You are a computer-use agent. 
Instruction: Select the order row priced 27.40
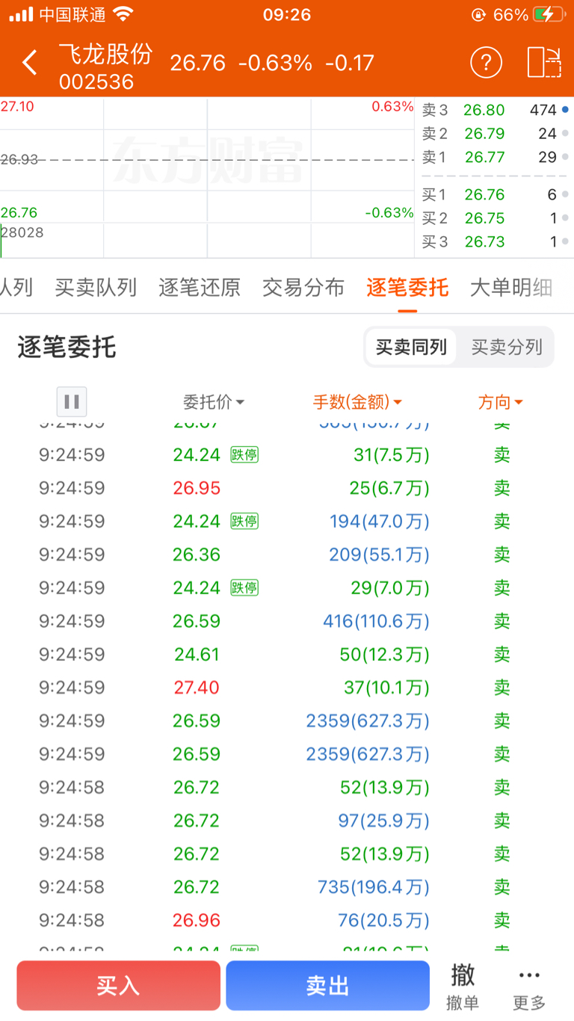click(x=287, y=688)
